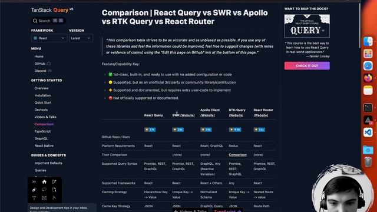The width and height of the screenshot is (377, 212).
Task: Open Important Defaults guide
Action: click(48, 163)
